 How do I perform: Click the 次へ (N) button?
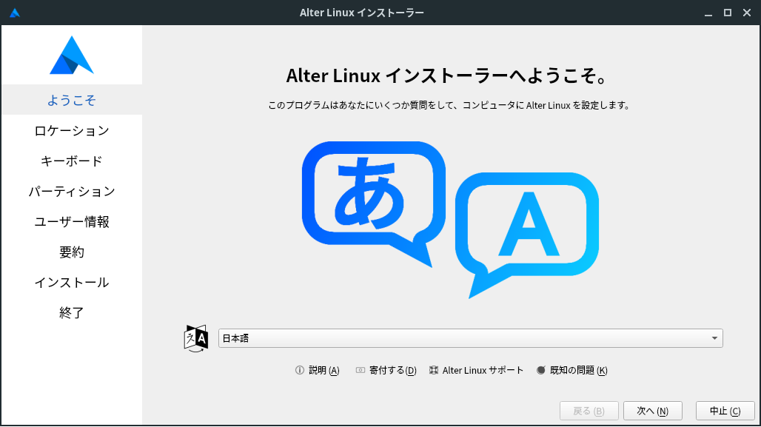653,411
